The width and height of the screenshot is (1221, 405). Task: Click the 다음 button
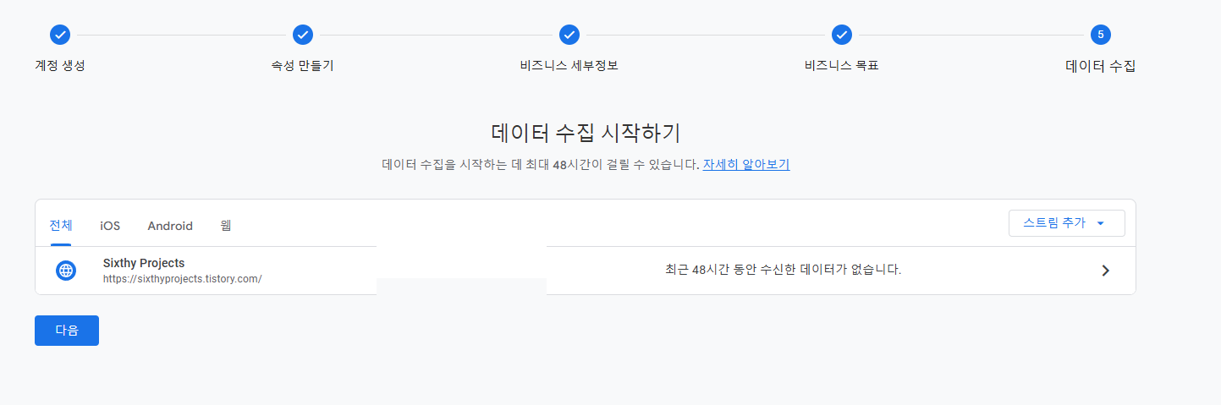pos(67,331)
